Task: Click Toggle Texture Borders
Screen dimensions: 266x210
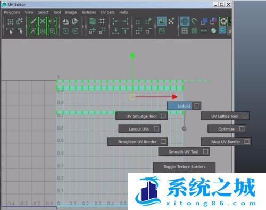Action: click(185, 167)
